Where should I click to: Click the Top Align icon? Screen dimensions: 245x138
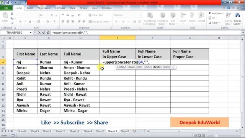pyautogui.click(x=63, y=15)
